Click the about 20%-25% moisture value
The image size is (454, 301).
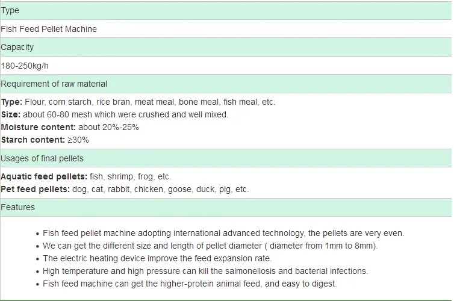click(108, 128)
